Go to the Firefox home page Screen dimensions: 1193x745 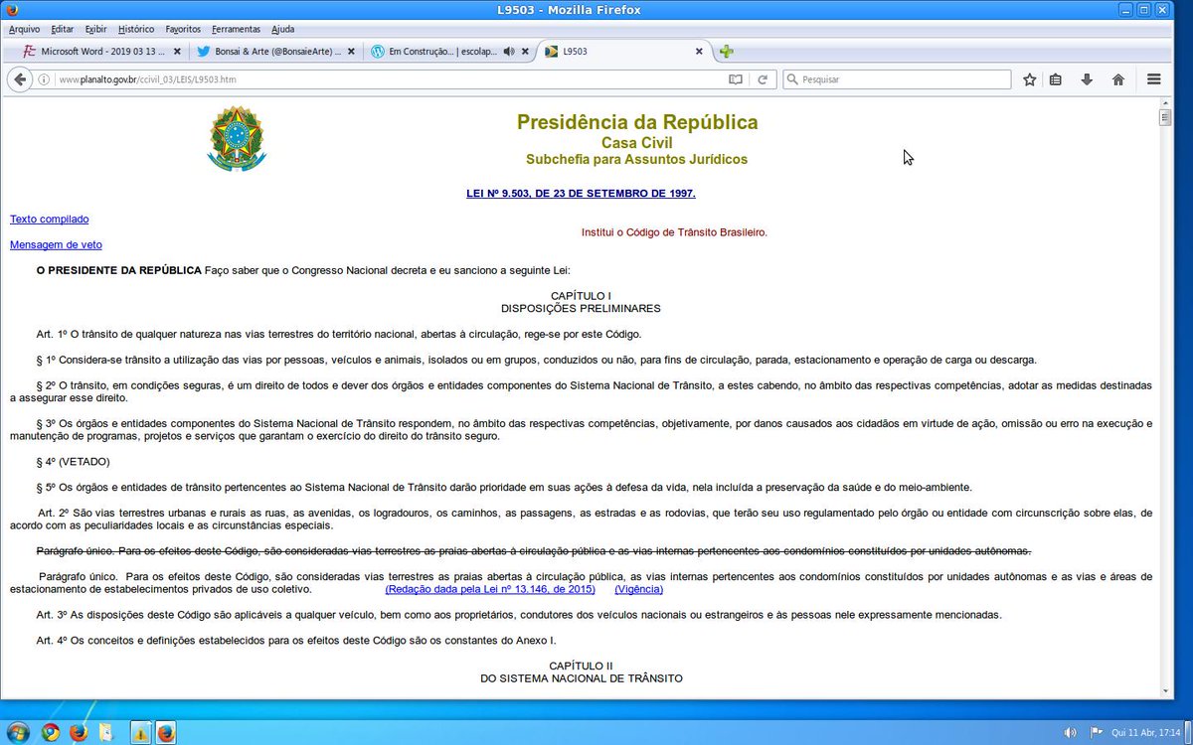[x=1118, y=79]
